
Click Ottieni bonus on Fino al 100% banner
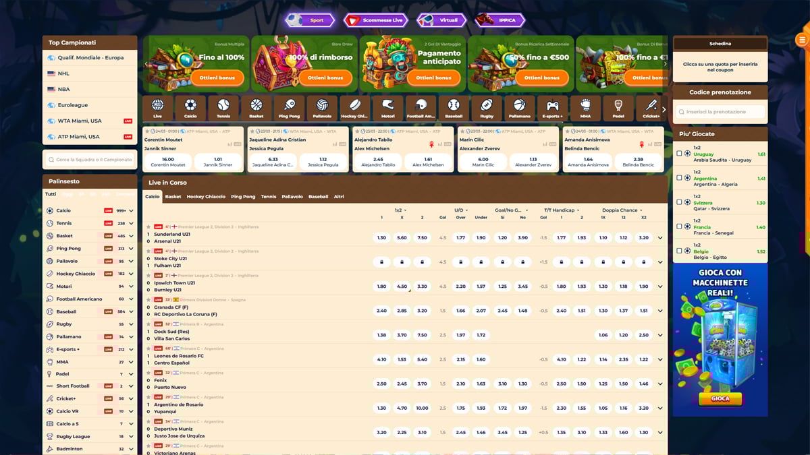point(217,78)
